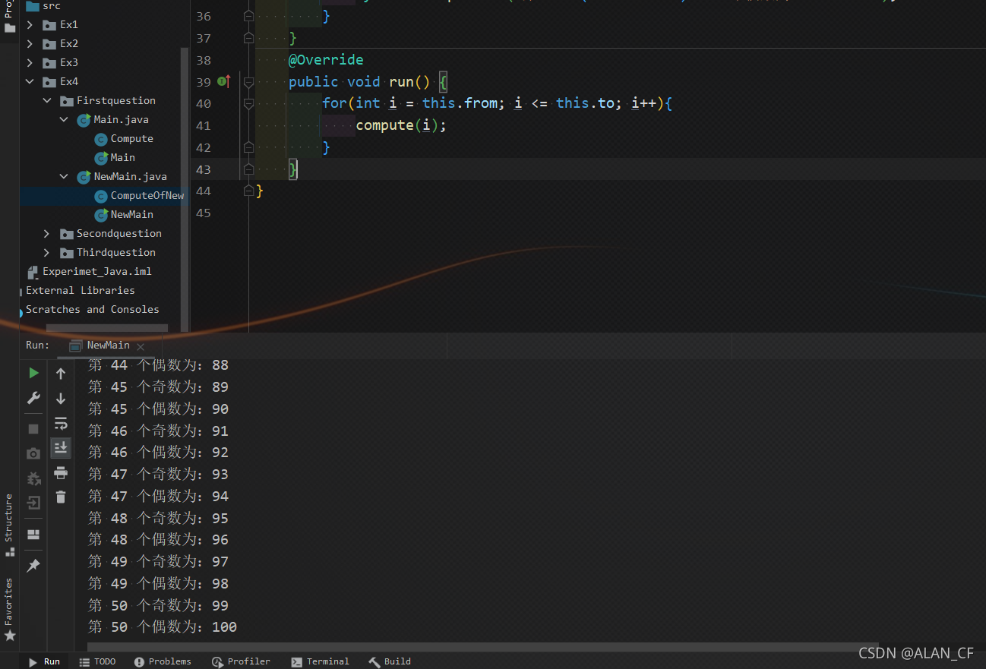Screen dimensions: 986x669
Task: Click project tree horizontal scrollbar
Action: point(106,328)
